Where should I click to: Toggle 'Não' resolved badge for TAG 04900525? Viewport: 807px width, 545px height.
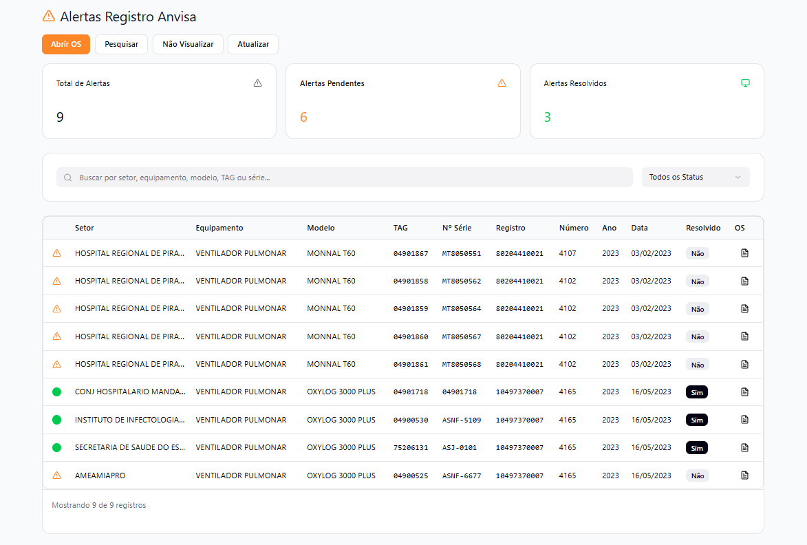(x=697, y=475)
